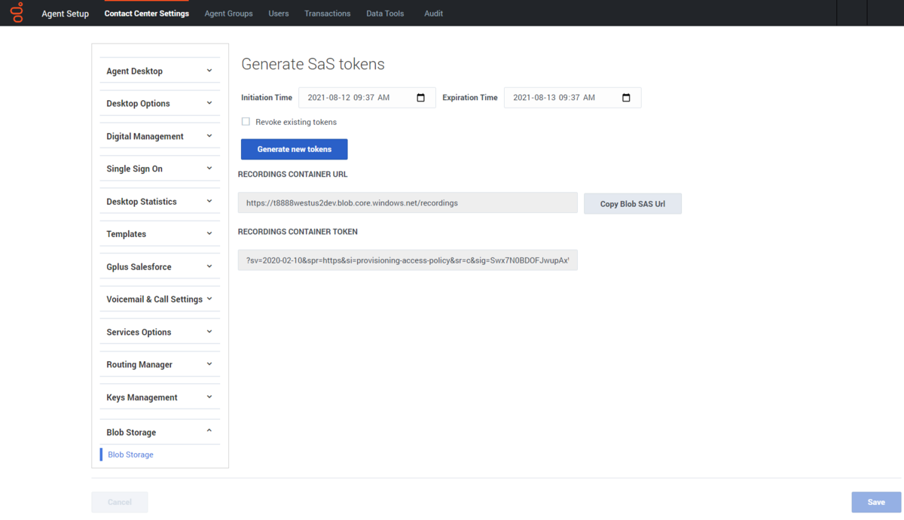This screenshot has width=904, height=520.
Task: Expand Gplus Salesforce section
Action: click(160, 266)
